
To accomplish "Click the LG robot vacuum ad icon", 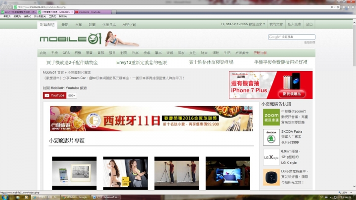I will 271,177.
